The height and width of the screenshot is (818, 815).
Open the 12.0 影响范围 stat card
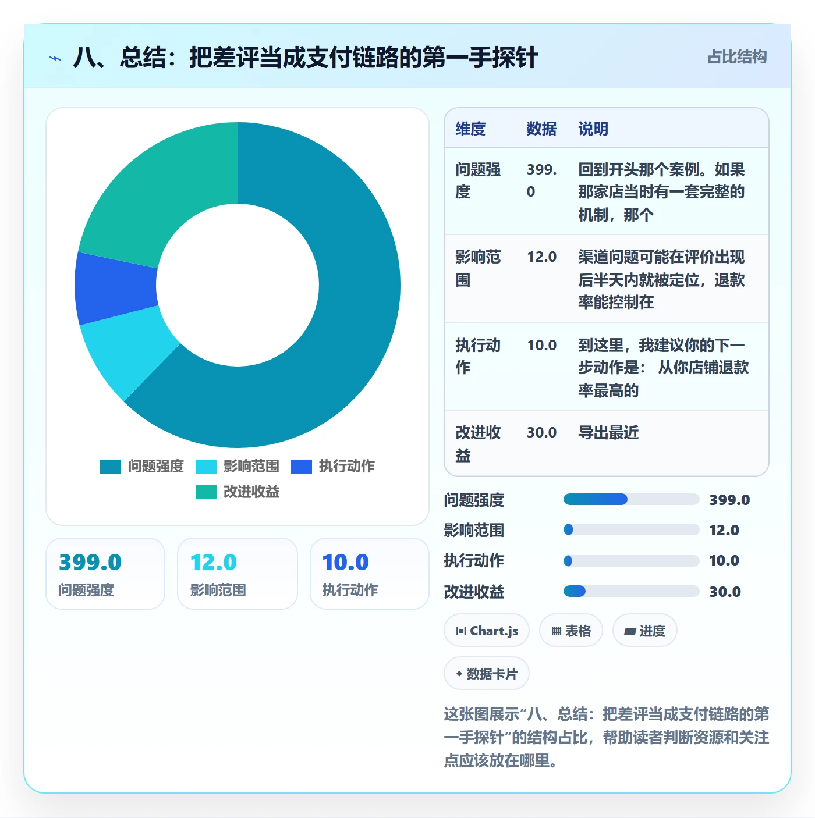(238, 574)
